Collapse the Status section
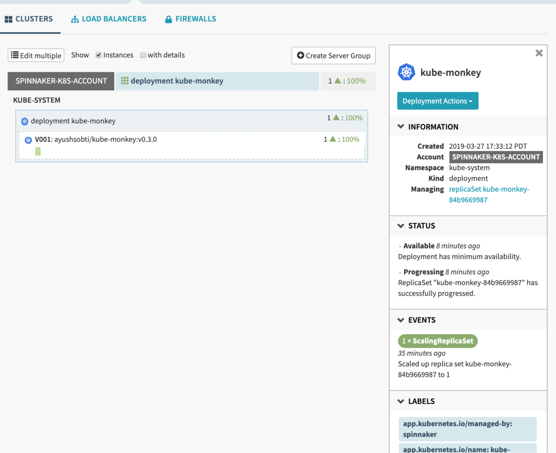 [468, 226]
